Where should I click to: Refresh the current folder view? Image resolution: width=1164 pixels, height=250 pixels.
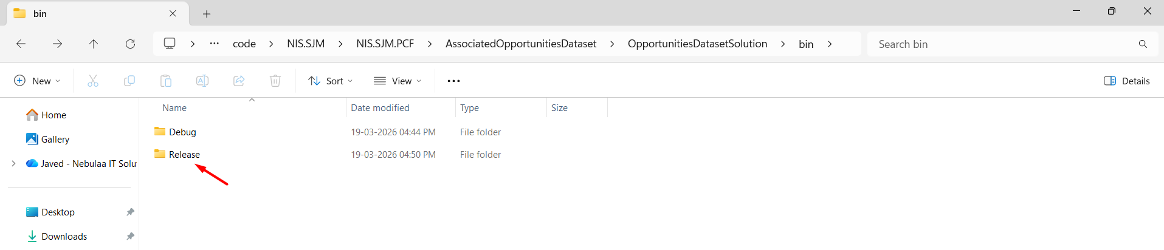[x=130, y=44]
